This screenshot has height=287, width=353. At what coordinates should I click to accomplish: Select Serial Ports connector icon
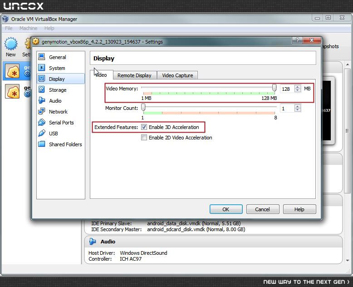pos(42,122)
